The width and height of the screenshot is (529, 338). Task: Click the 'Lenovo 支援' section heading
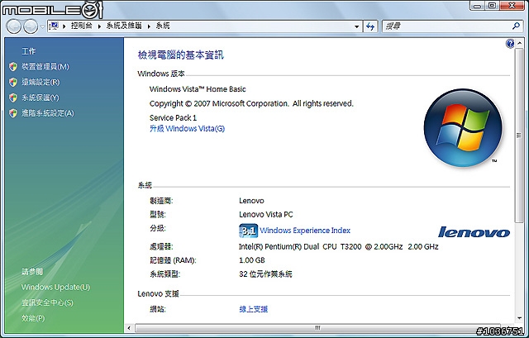click(x=158, y=294)
